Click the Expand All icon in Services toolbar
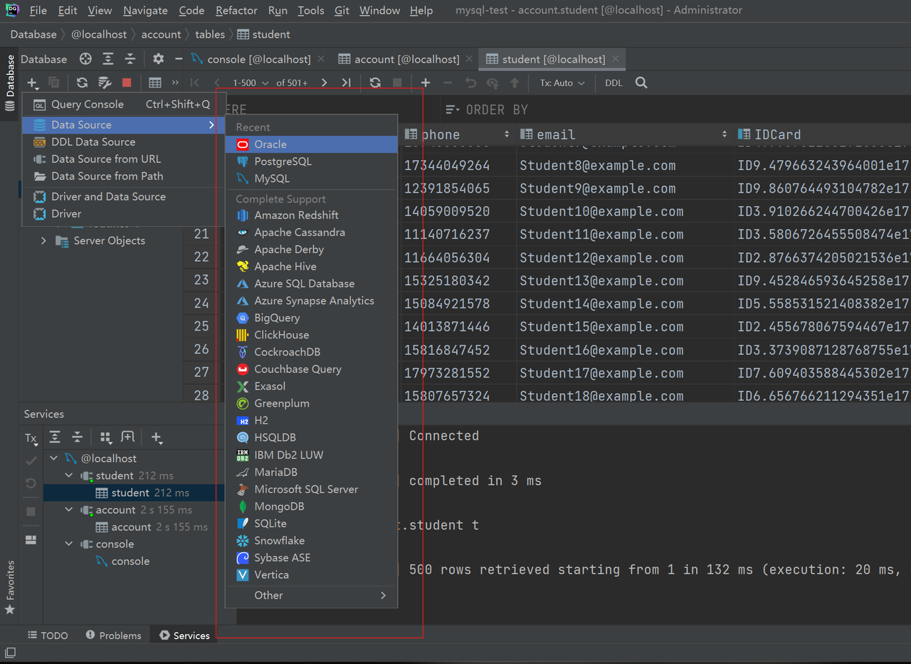Image resolution: width=911 pixels, height=664 pixels. [55, 437]
